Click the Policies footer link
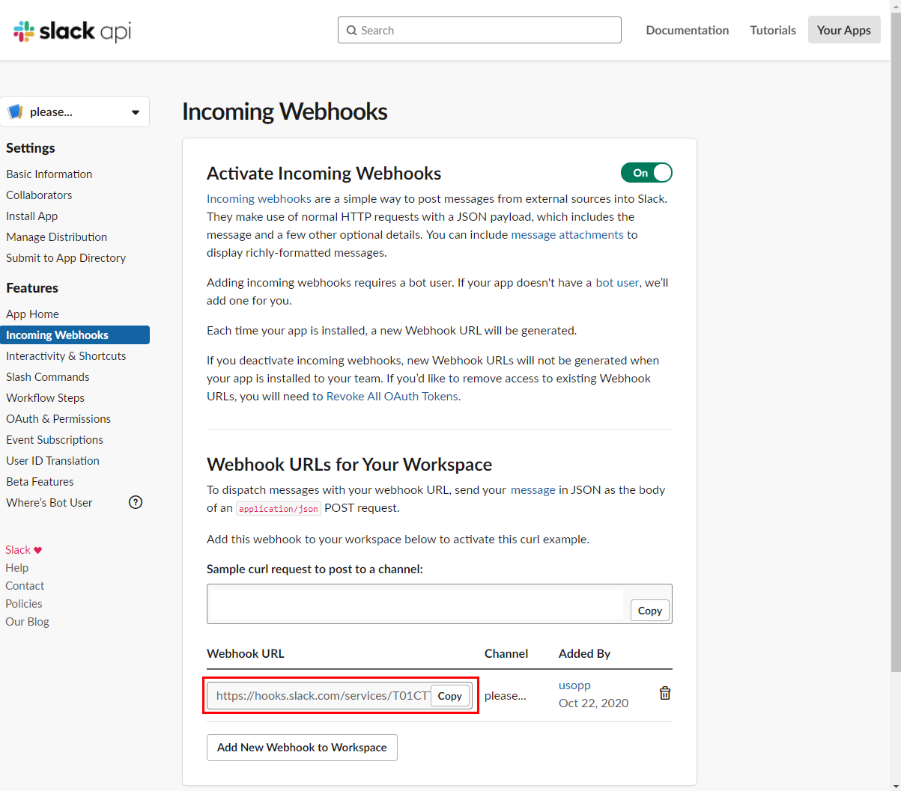Screen dimensions: 901x791 [x=24, y=603]
